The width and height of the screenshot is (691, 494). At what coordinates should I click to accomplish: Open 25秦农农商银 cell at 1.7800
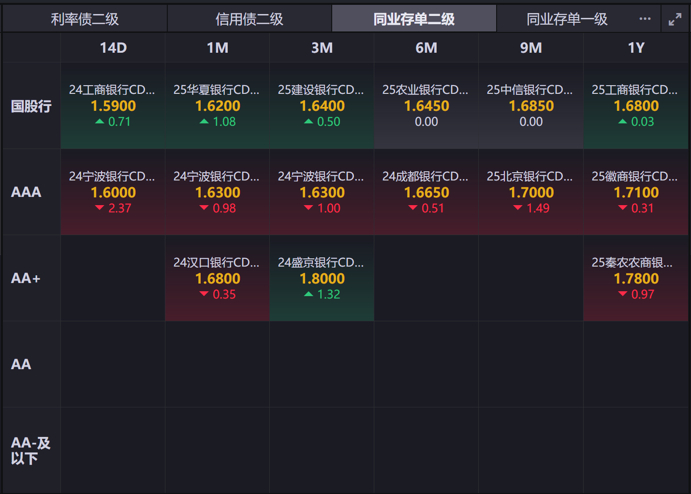point(636,278)
